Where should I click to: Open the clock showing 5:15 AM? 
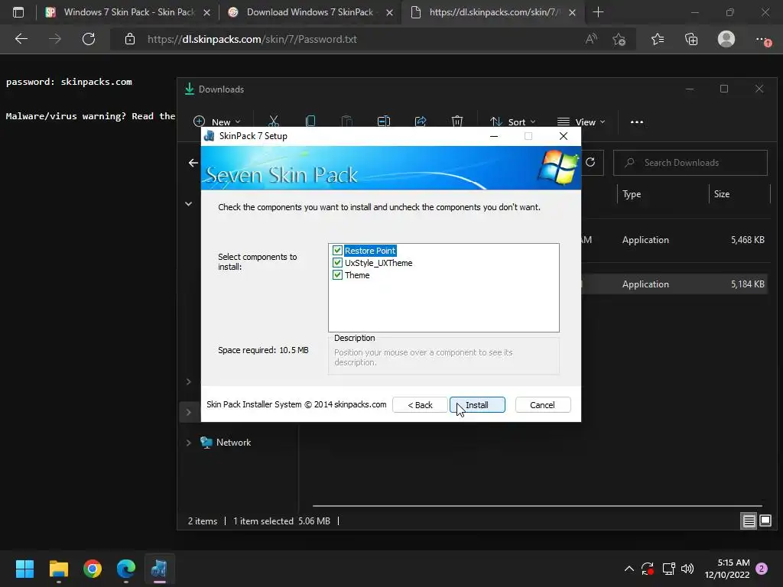tap(728, 569)
